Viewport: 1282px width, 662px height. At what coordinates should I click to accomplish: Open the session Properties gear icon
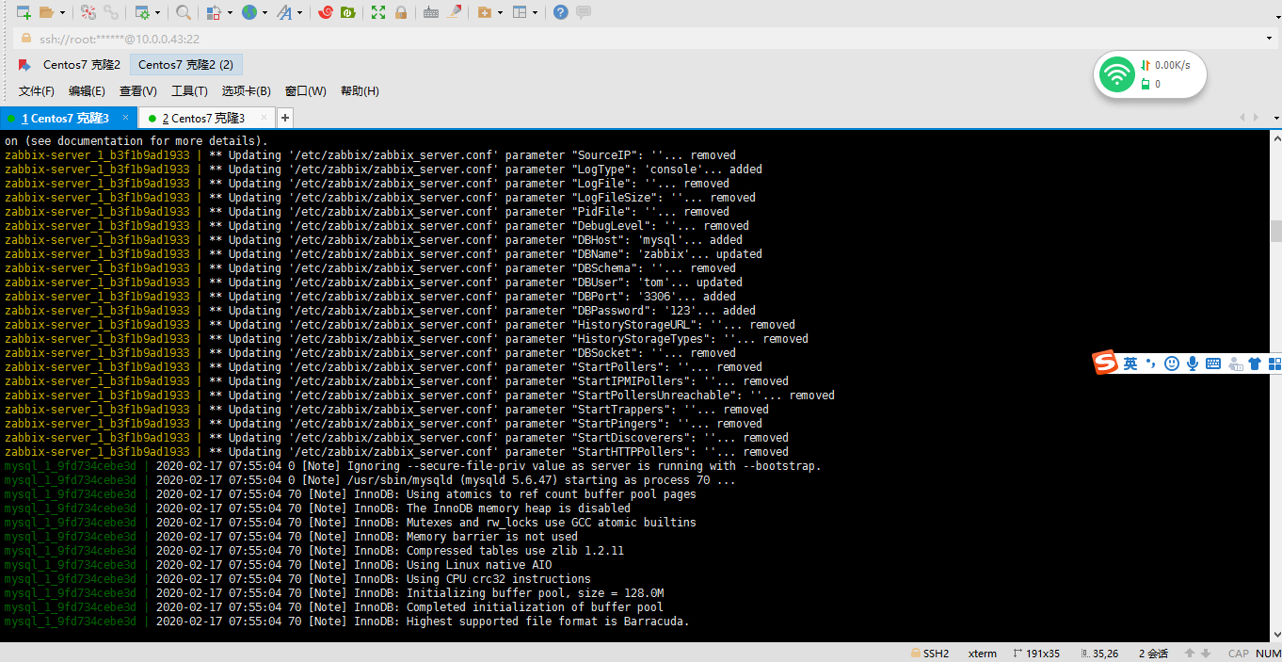[x=142, y=12]
